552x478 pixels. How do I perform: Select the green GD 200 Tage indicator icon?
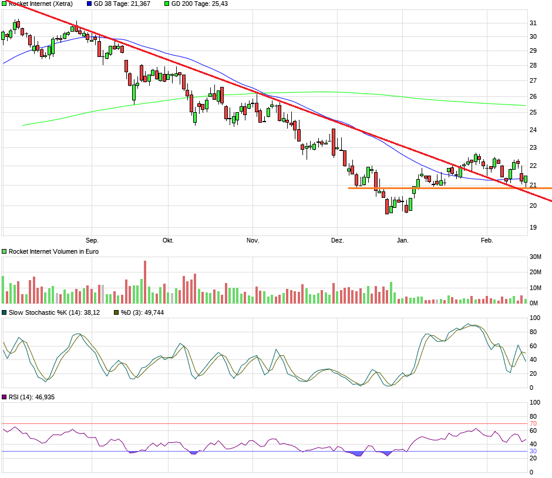pyautogui.click(x=166, y=4)
